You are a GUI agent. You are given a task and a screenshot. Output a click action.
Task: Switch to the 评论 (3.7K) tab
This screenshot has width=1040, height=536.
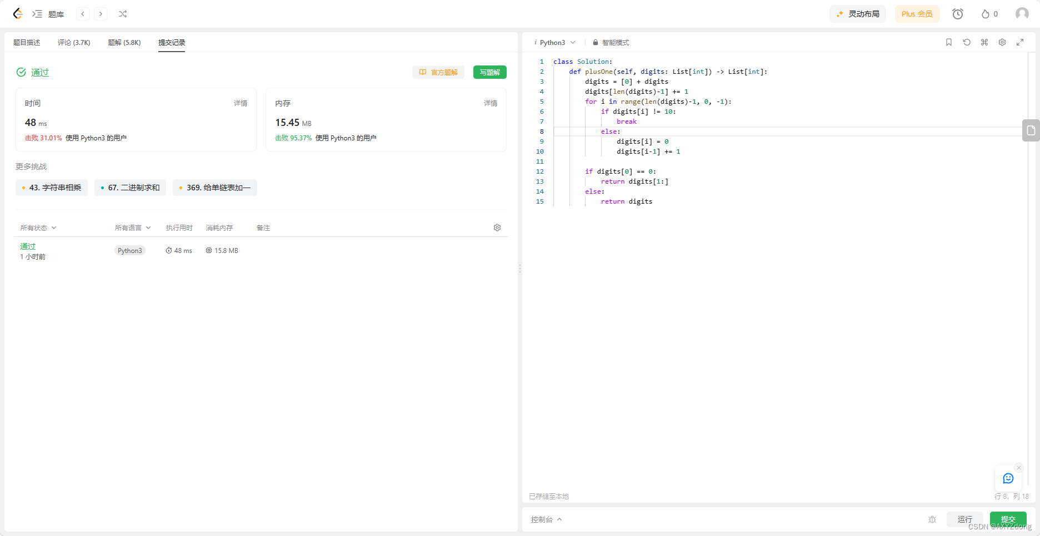click(74, 43)
